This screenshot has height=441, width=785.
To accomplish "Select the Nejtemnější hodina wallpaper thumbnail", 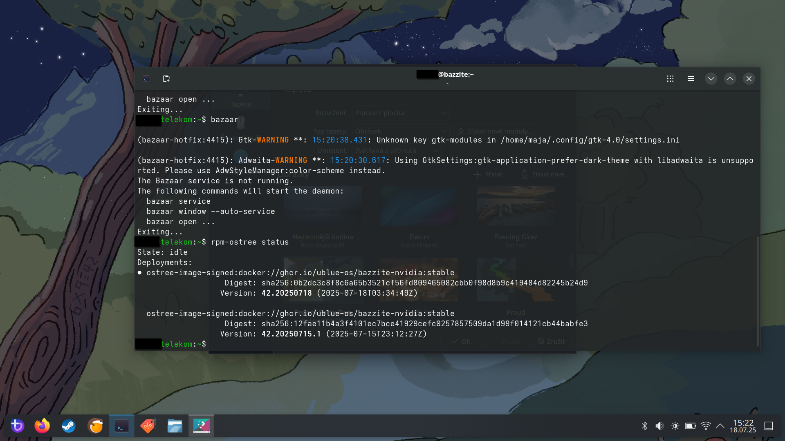I will pos(323,207).
